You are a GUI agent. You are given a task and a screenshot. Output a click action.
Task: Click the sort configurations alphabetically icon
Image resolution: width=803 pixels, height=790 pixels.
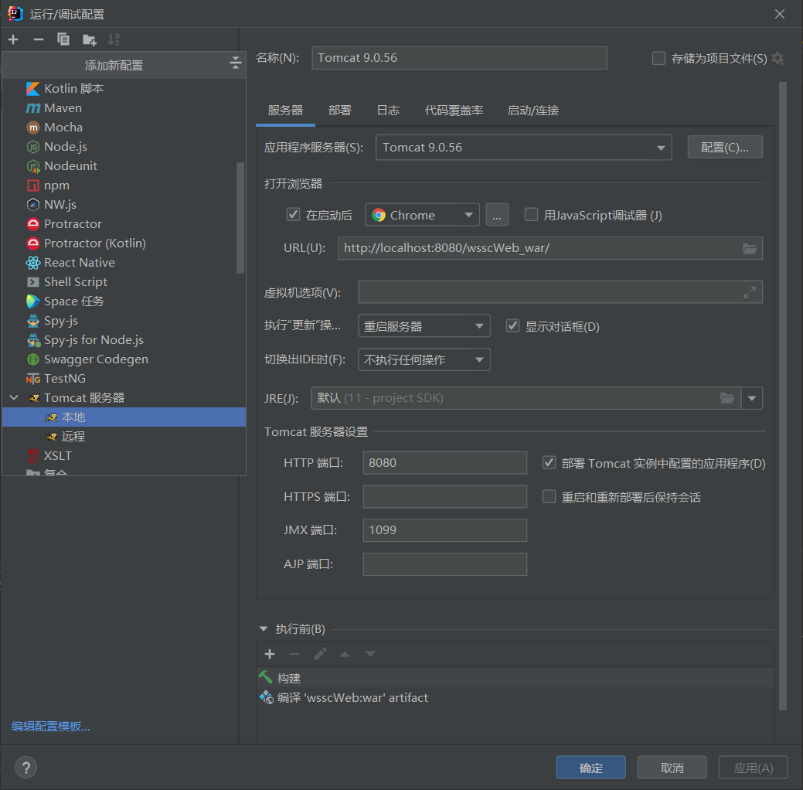[x=114, y=39]
